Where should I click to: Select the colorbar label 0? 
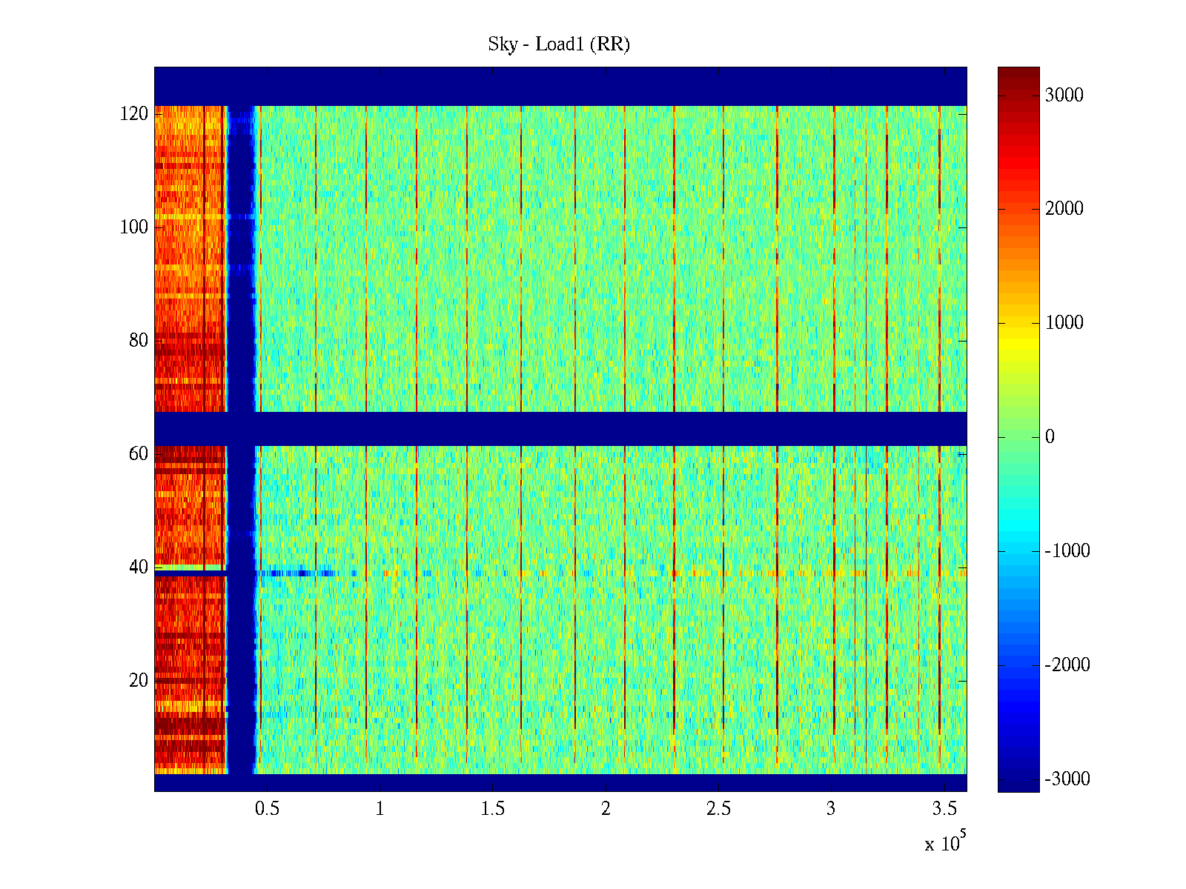(1050, 437)
